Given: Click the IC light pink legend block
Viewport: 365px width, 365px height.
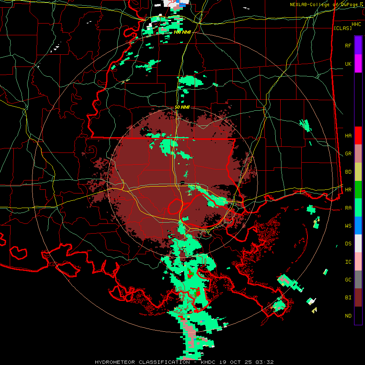Looking at the screenshot, I should click(x=358, y=262).
